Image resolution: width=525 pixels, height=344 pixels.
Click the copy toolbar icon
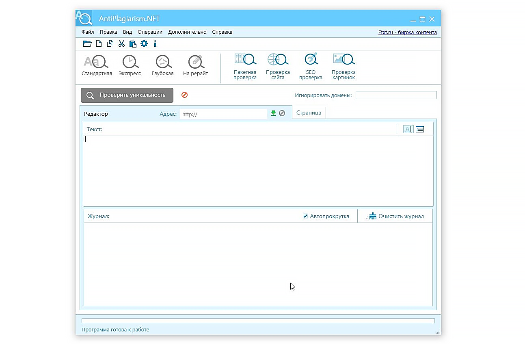coord(110,44)
